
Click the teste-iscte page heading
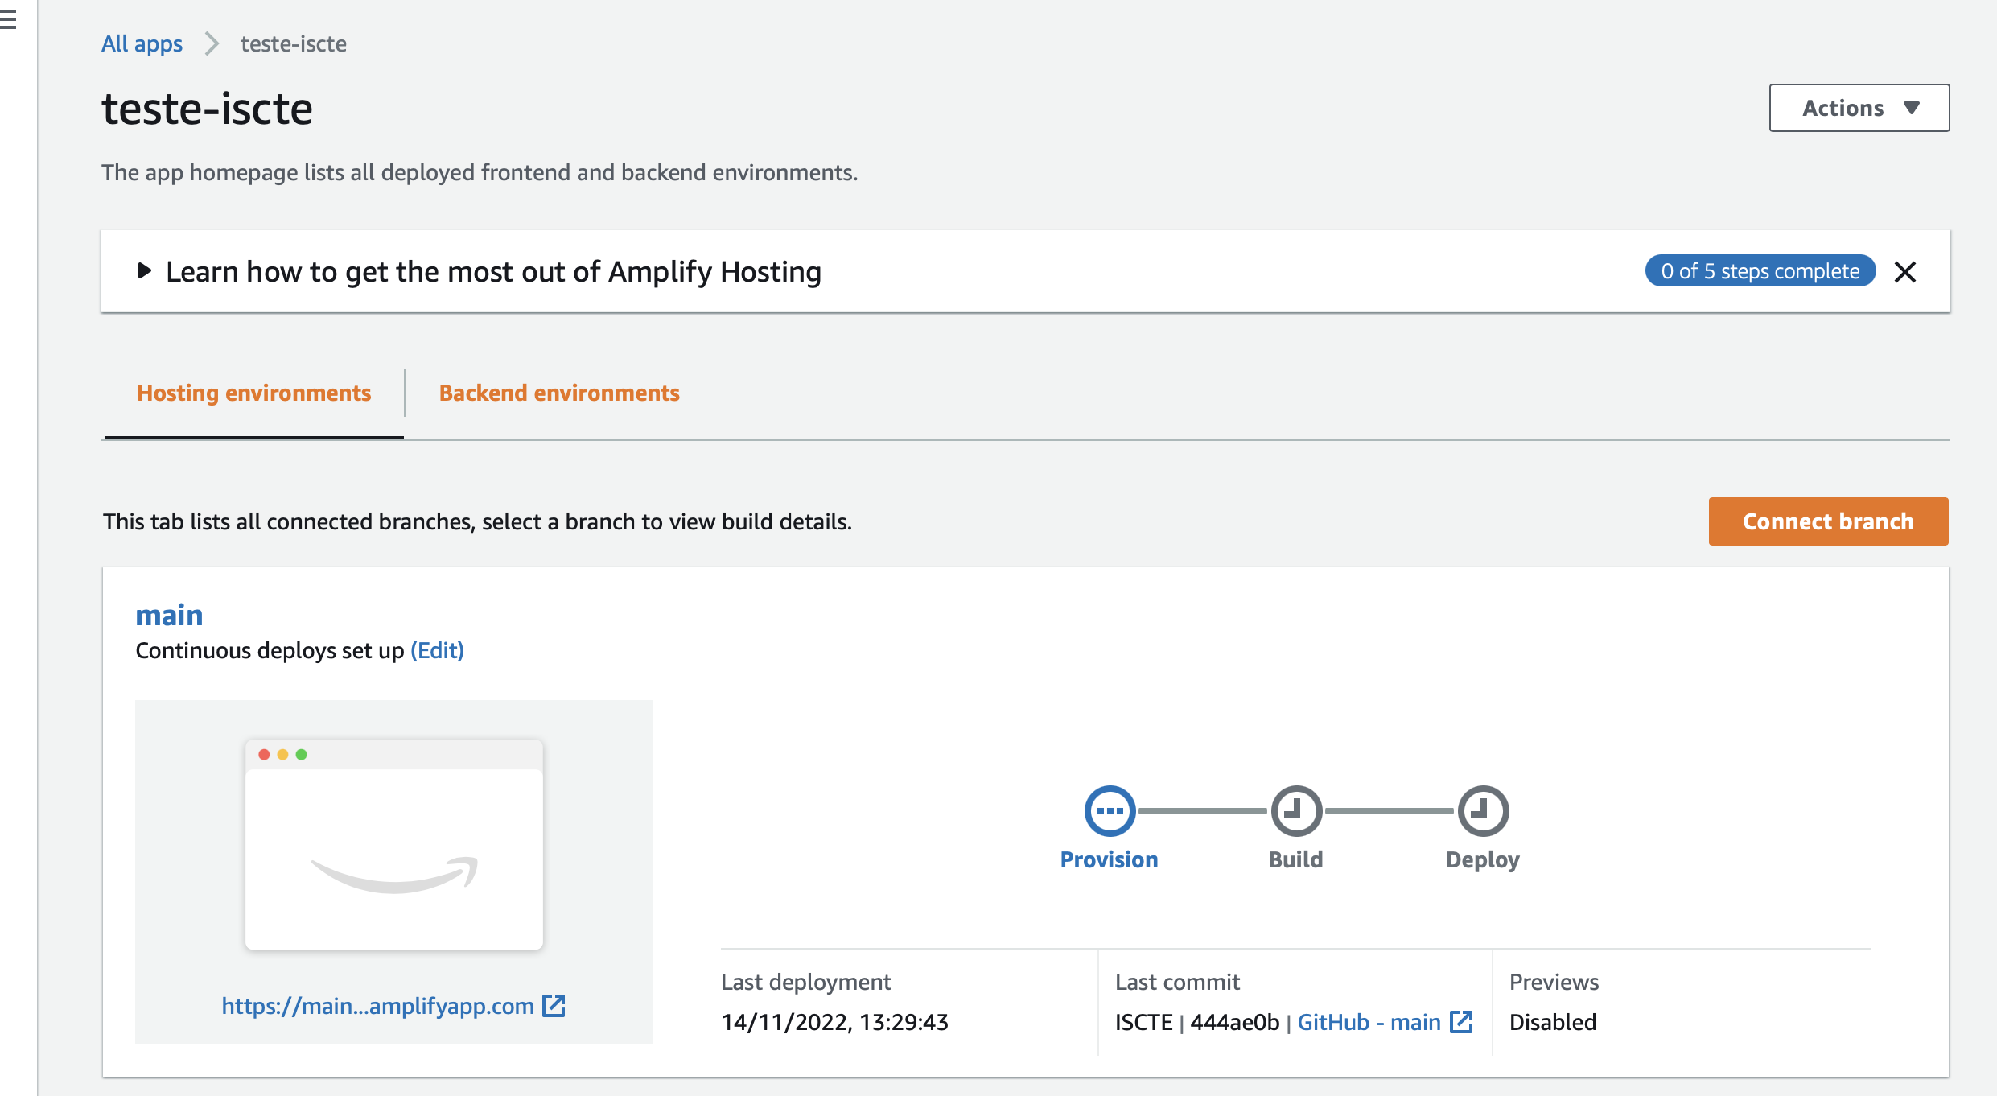[x=207, y=109]
